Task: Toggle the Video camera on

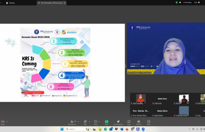Action: tap(3, 122)
